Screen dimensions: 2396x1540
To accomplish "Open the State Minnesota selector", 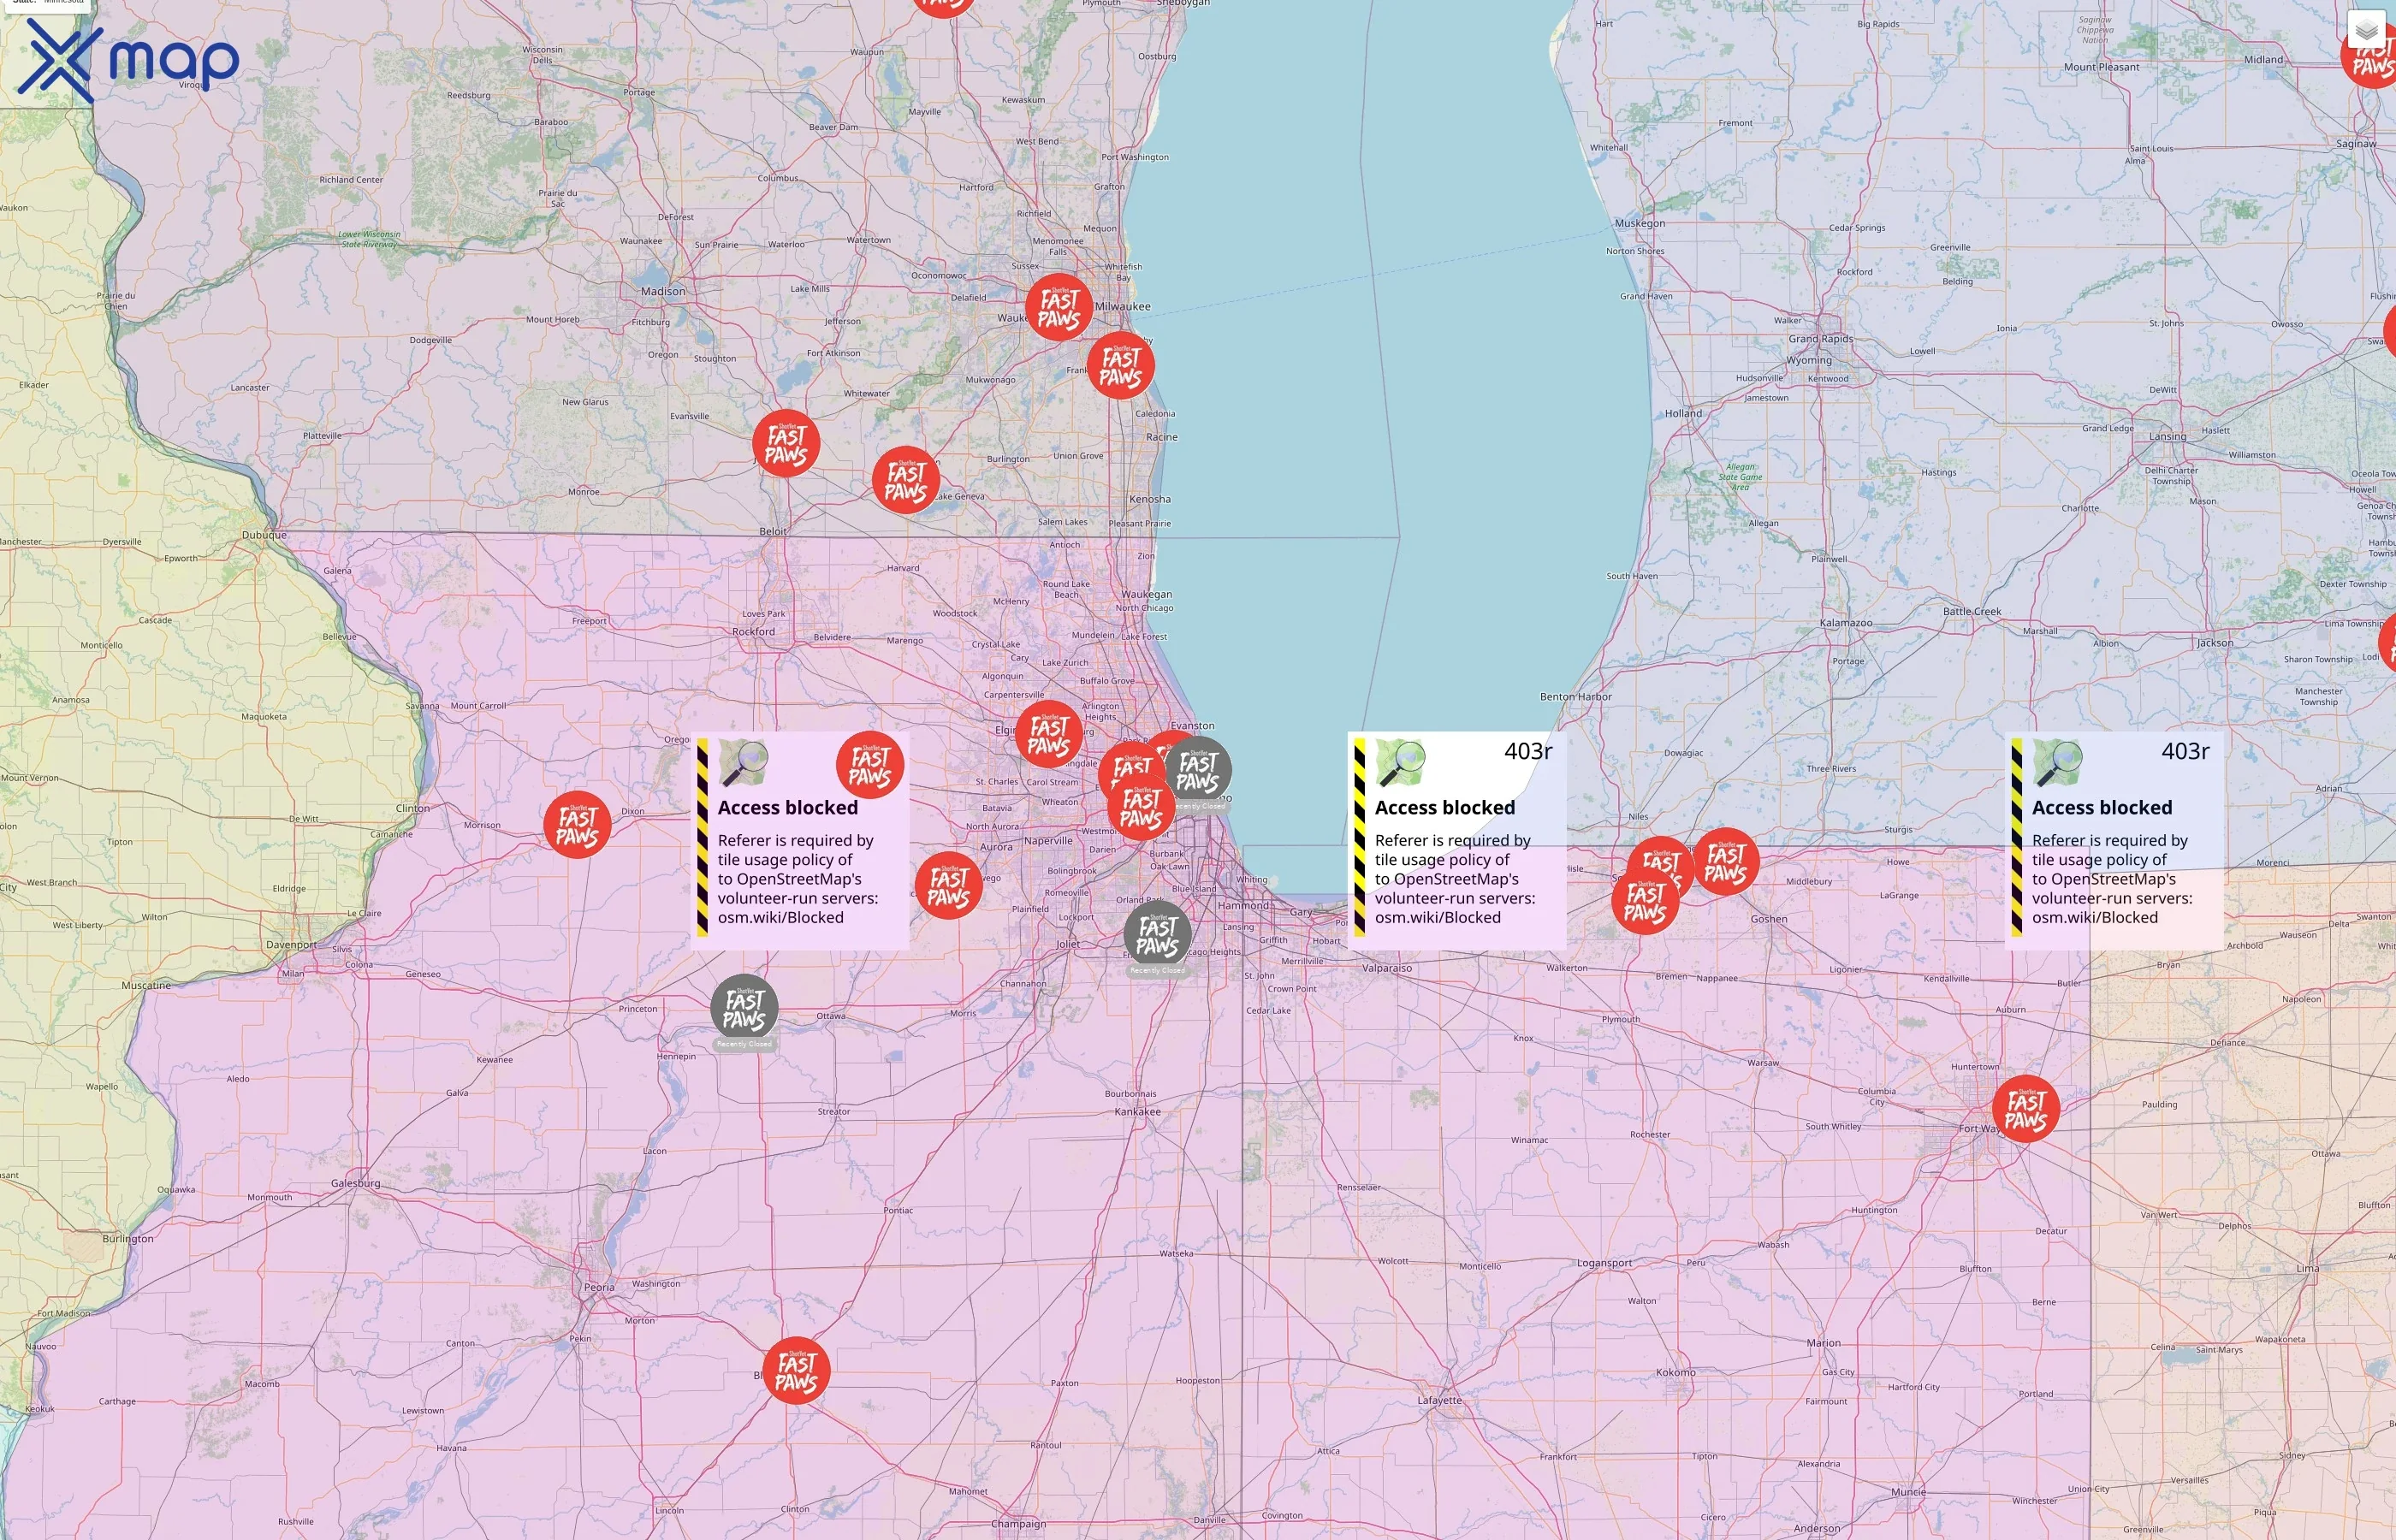I will coord(48,5).
